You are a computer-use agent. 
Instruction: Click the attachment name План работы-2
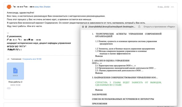tap(15, 82)
